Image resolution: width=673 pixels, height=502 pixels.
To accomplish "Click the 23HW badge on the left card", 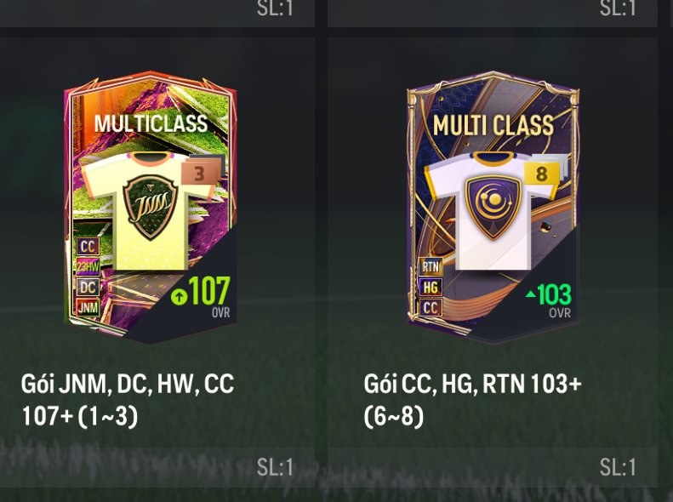I will [x=88, y=267].
